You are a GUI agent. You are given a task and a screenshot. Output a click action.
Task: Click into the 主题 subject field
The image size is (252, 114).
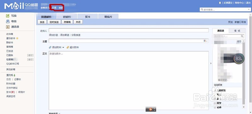pos(129,41)
